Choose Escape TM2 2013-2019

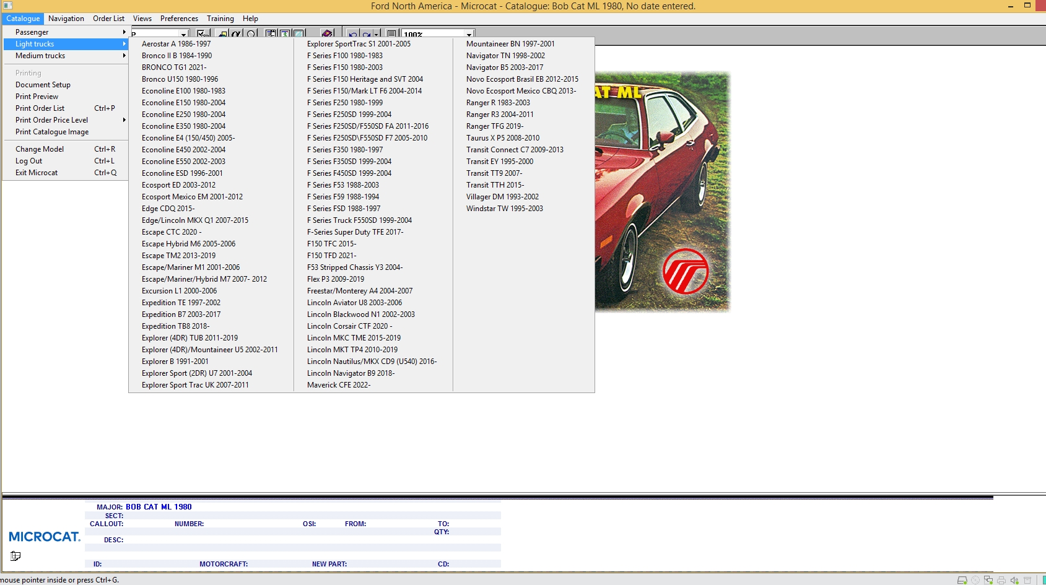coord(178,256)
